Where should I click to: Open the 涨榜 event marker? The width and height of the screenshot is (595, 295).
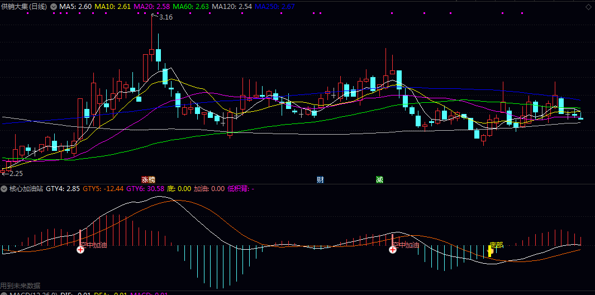tap(148, 180)
